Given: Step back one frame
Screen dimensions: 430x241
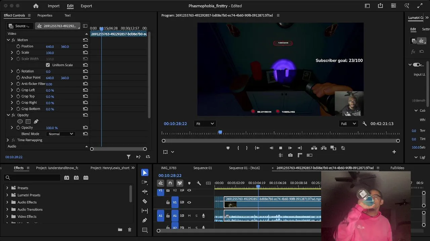Looking at the screenshot, I should (x=271, y=148).
